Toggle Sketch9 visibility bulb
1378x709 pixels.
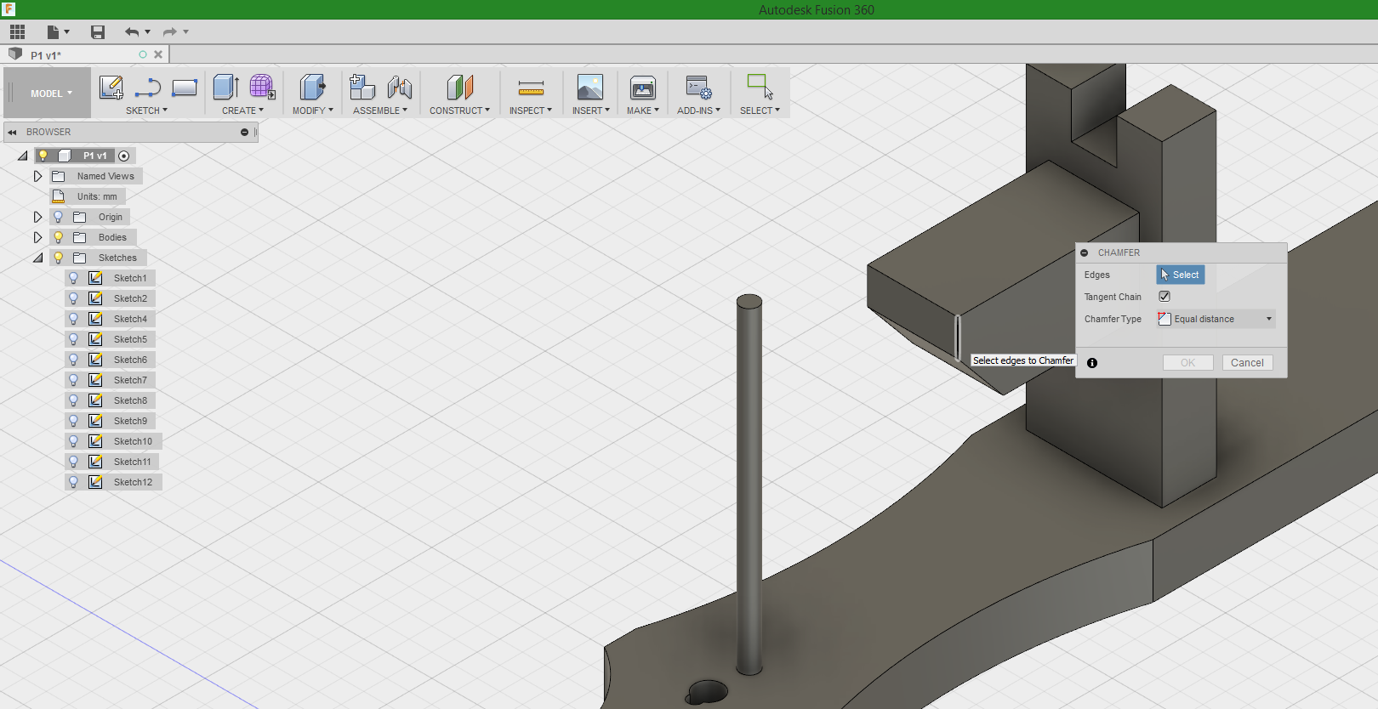(74, 421)
